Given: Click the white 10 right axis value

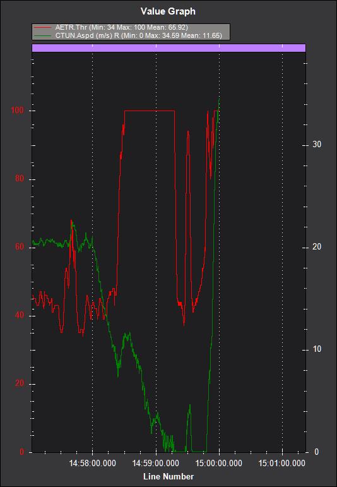Looking at the screenshot, I should tap(317, 349).
